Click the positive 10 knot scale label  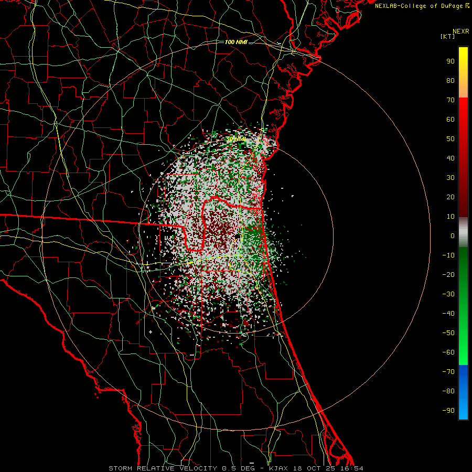coord(450,217)
